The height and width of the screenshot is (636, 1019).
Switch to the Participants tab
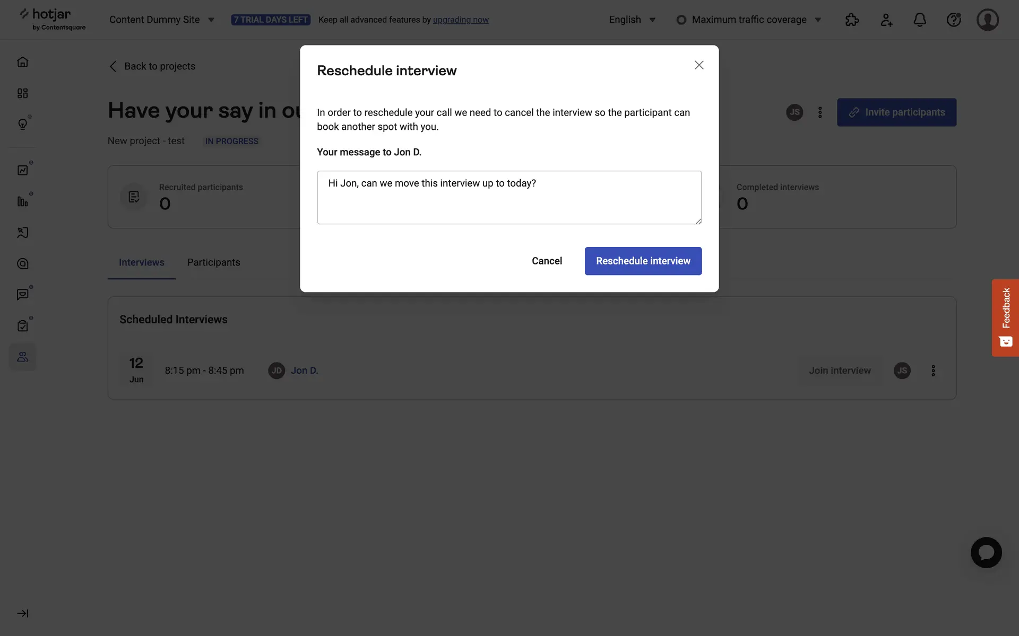(x=213, y=262)
